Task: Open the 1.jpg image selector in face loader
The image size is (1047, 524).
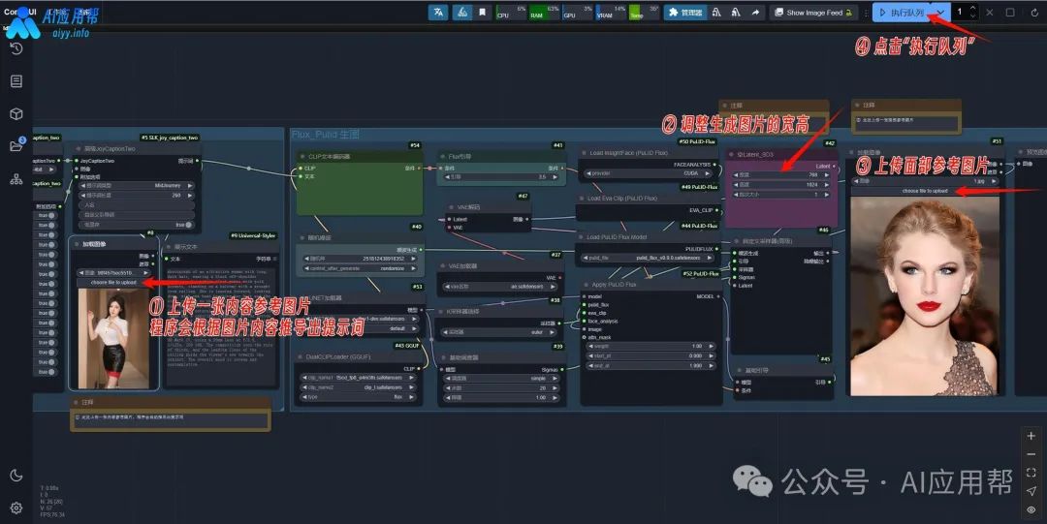Action: tap(925, 181)
